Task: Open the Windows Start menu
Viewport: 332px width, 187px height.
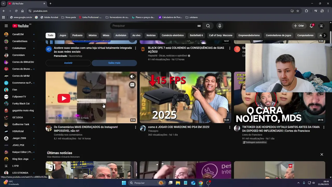Action: tap(124, 183)
